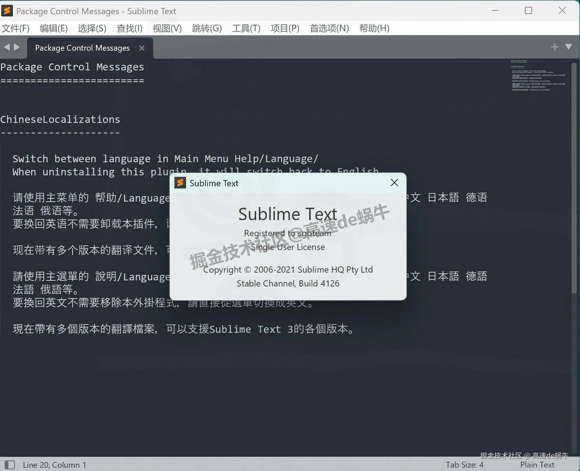Viewport: 580px width, 471px height.
Task: Click the Sublime Text logo in the dialog
Action: click(x=180, y=182)
